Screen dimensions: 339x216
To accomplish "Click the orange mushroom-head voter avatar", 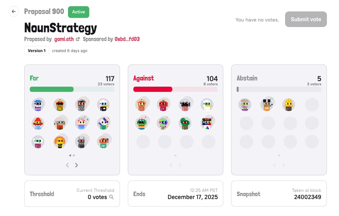I will click(60, 142).
